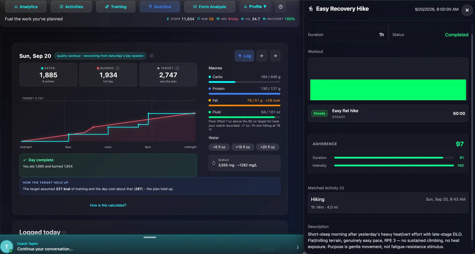This screenshot has height=254, width=475.
Task: Click the Fluid progress bar
Action: [244, 117]
